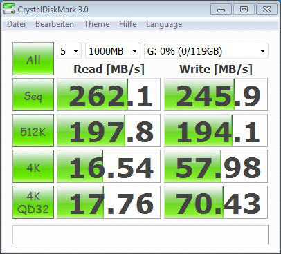281x254 pixels.
Task: Start the 512K benchmark test
Action: click(33, 130)
